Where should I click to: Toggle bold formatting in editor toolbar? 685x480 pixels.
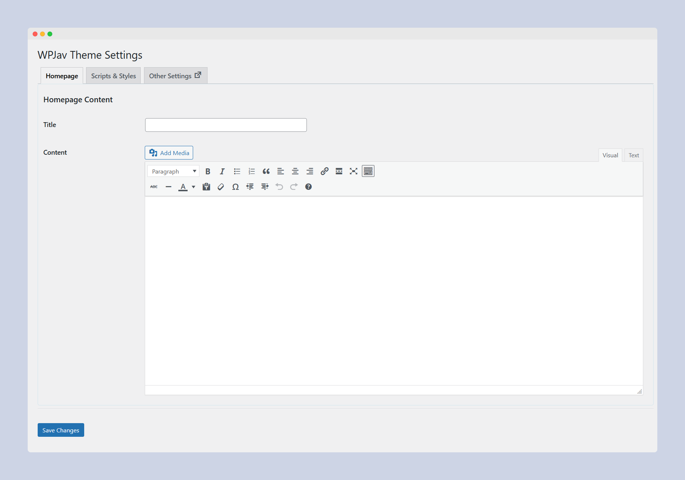tap(208, 171)
